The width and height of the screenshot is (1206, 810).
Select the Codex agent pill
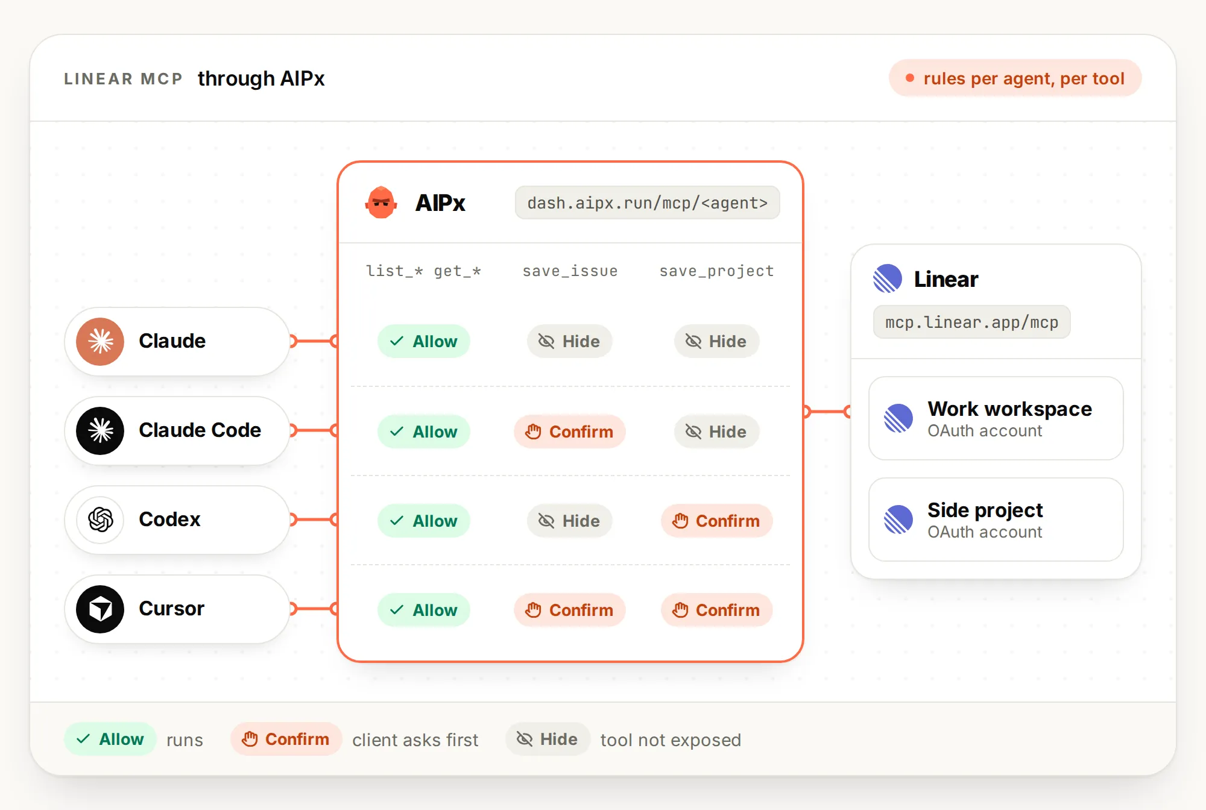177,520
